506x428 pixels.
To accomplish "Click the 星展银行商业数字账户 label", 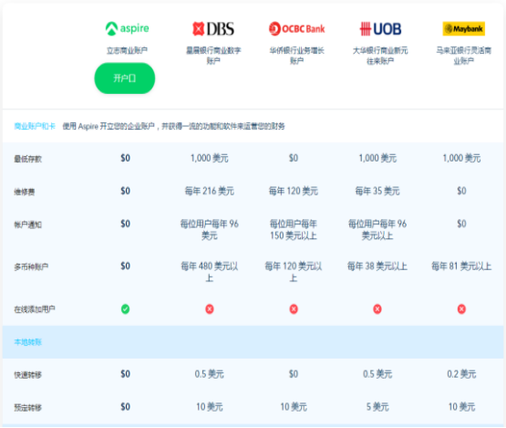I will (x=213, y=56).
